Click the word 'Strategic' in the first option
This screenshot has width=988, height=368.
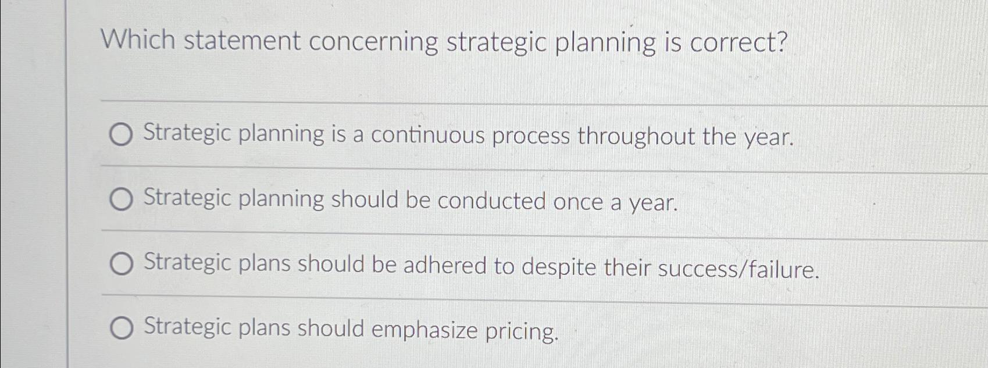[185, 135]
